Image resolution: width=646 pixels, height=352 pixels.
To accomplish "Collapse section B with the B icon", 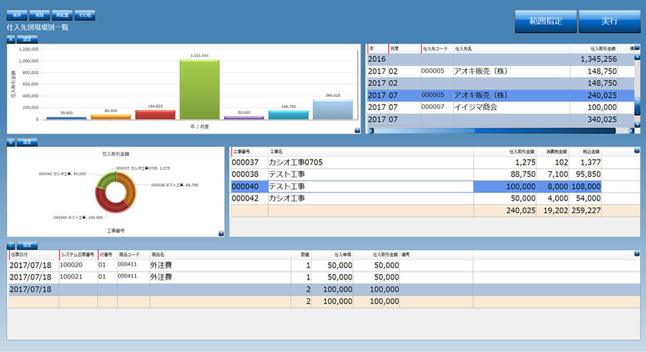I will coord(10,142).
